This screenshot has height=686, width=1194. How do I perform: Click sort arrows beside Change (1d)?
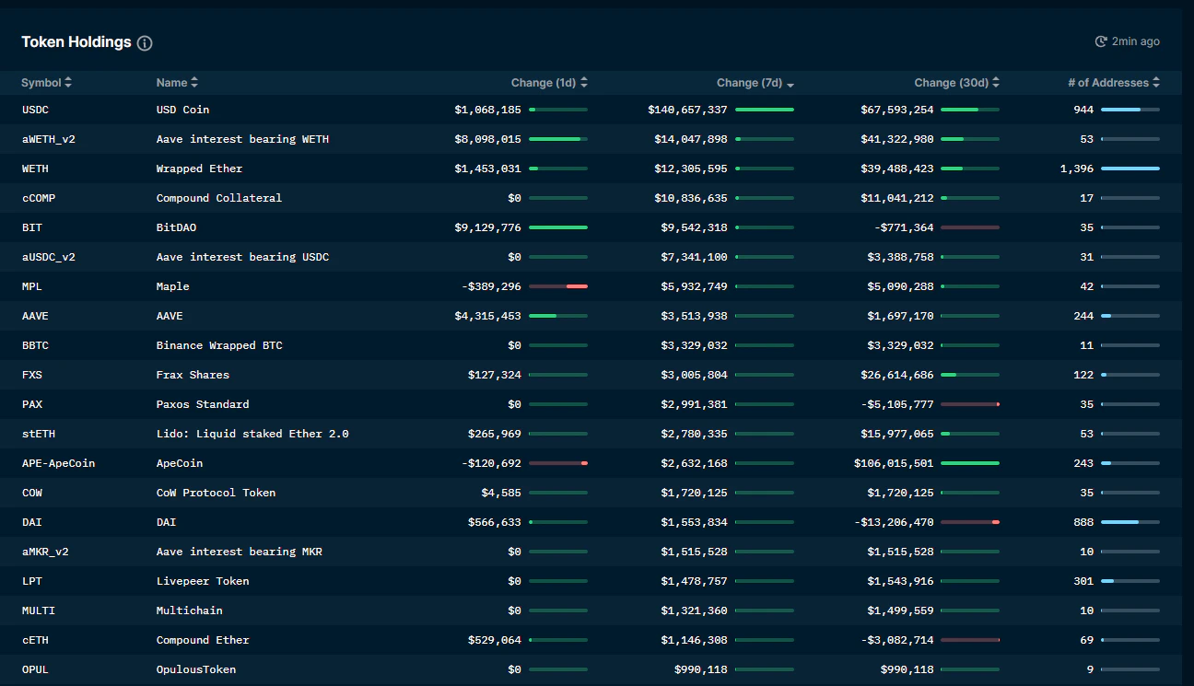pos(584,83)
